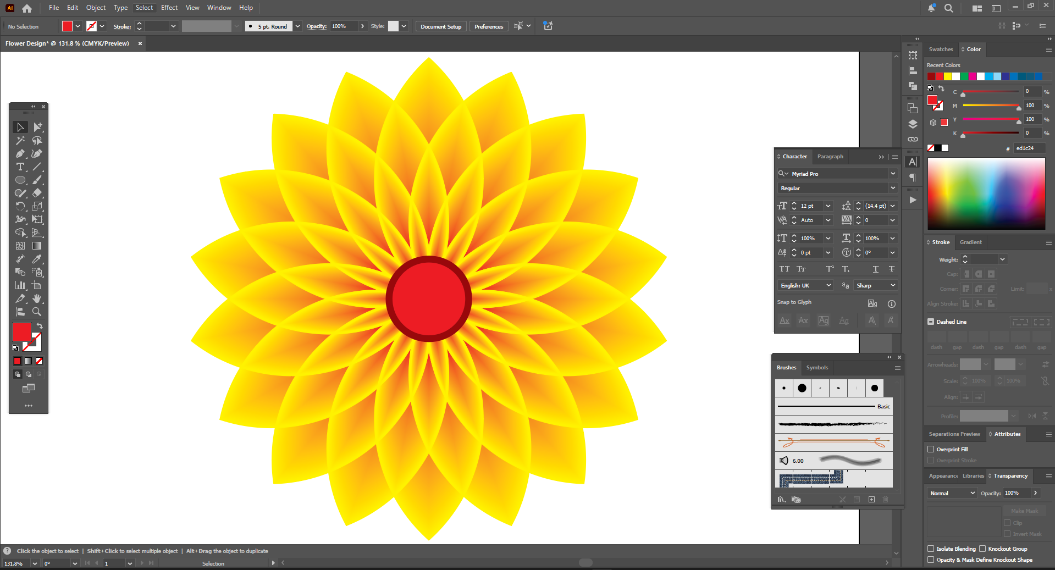Select the Eyedropper tool

point(37,259)
